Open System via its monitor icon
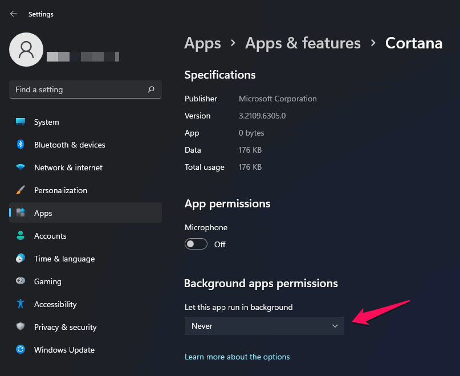 (x=21, y=122)
